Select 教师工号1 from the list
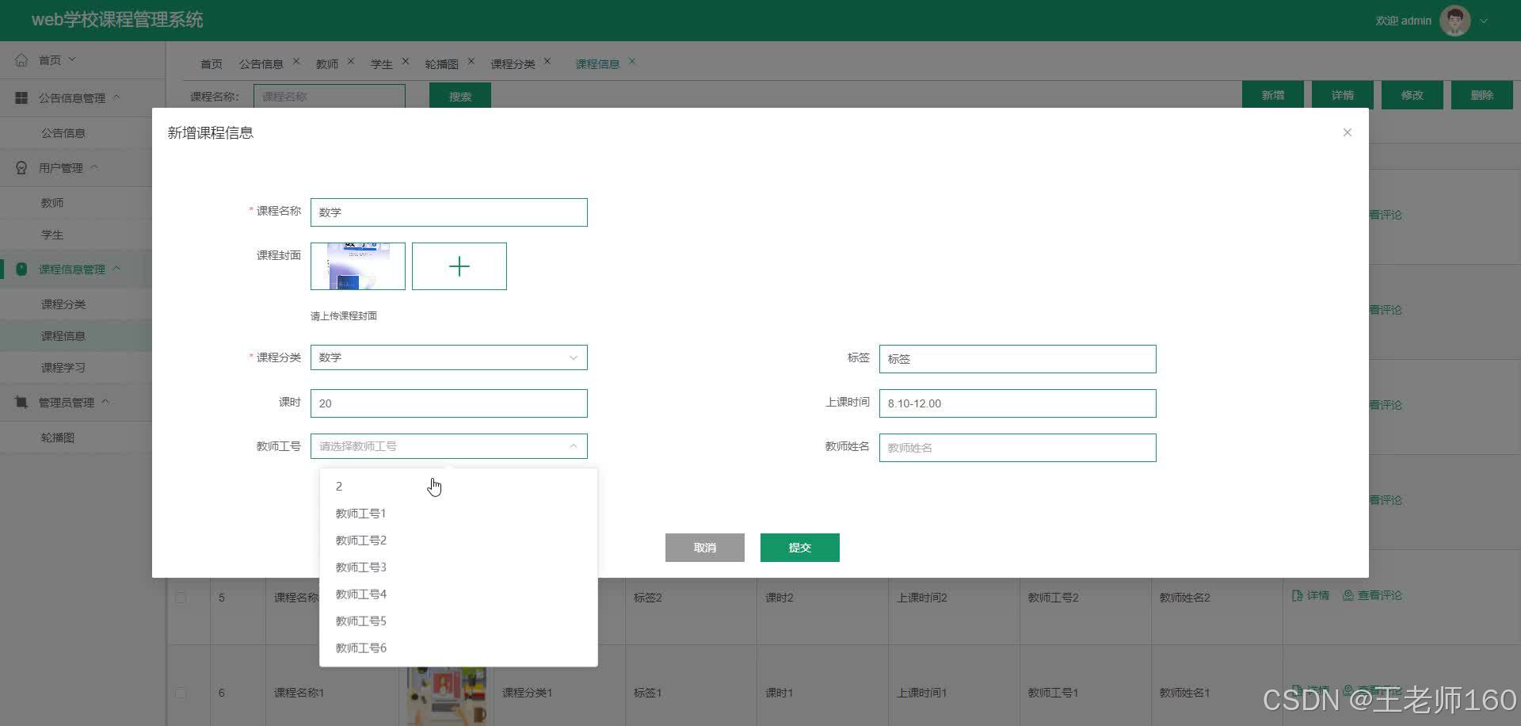Screen dimensions: 1521x726 459,514
